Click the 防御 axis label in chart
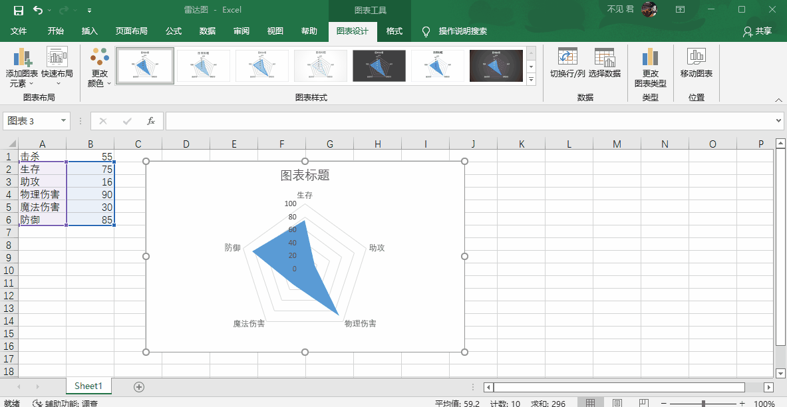787x407 pixels. click(x=232, y=247)
